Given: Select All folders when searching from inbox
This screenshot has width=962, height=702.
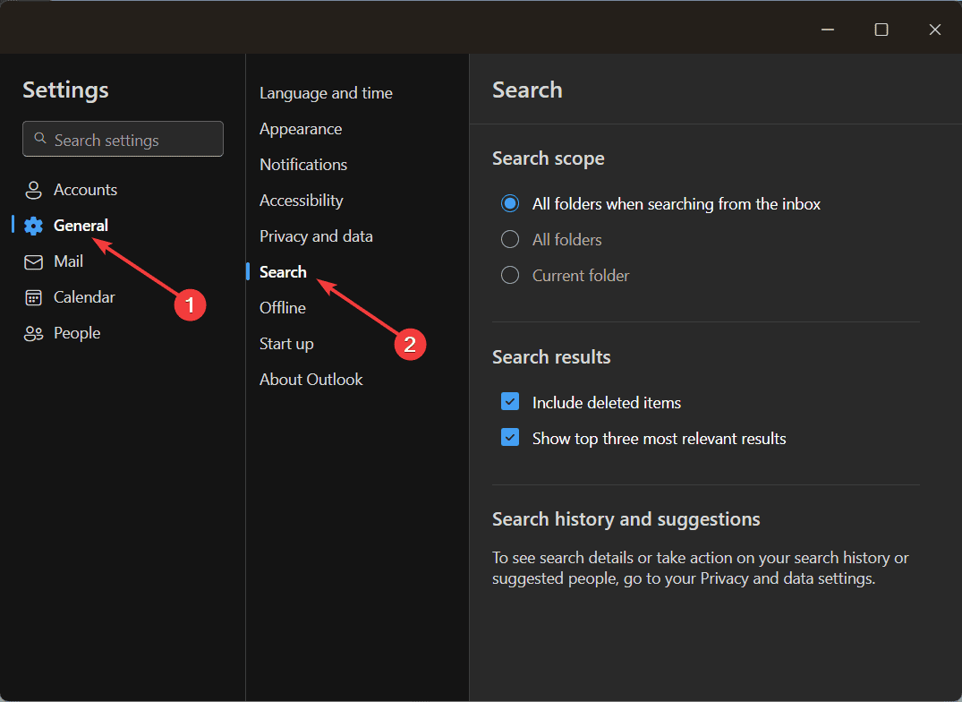Looking at the screenshot, I should (x=510, y=204).
